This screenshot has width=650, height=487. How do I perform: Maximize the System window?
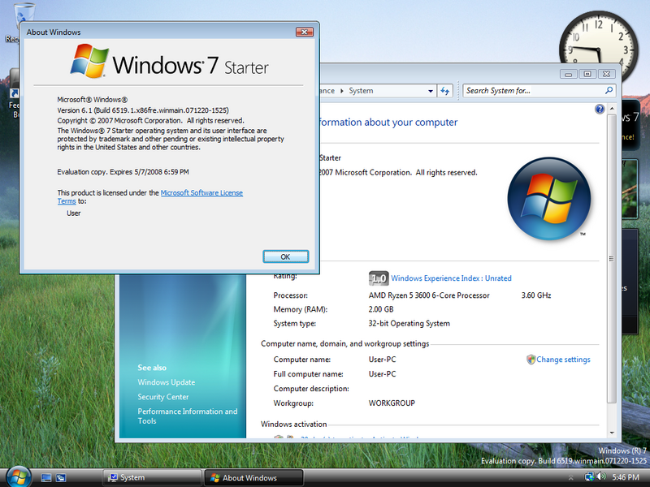[x=587, y=74]
